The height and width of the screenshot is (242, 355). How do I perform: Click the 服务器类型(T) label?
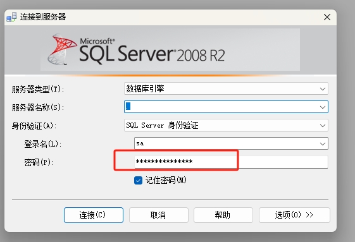[38, 89]
